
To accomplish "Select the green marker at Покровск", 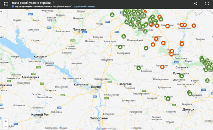I will [168, 98].
